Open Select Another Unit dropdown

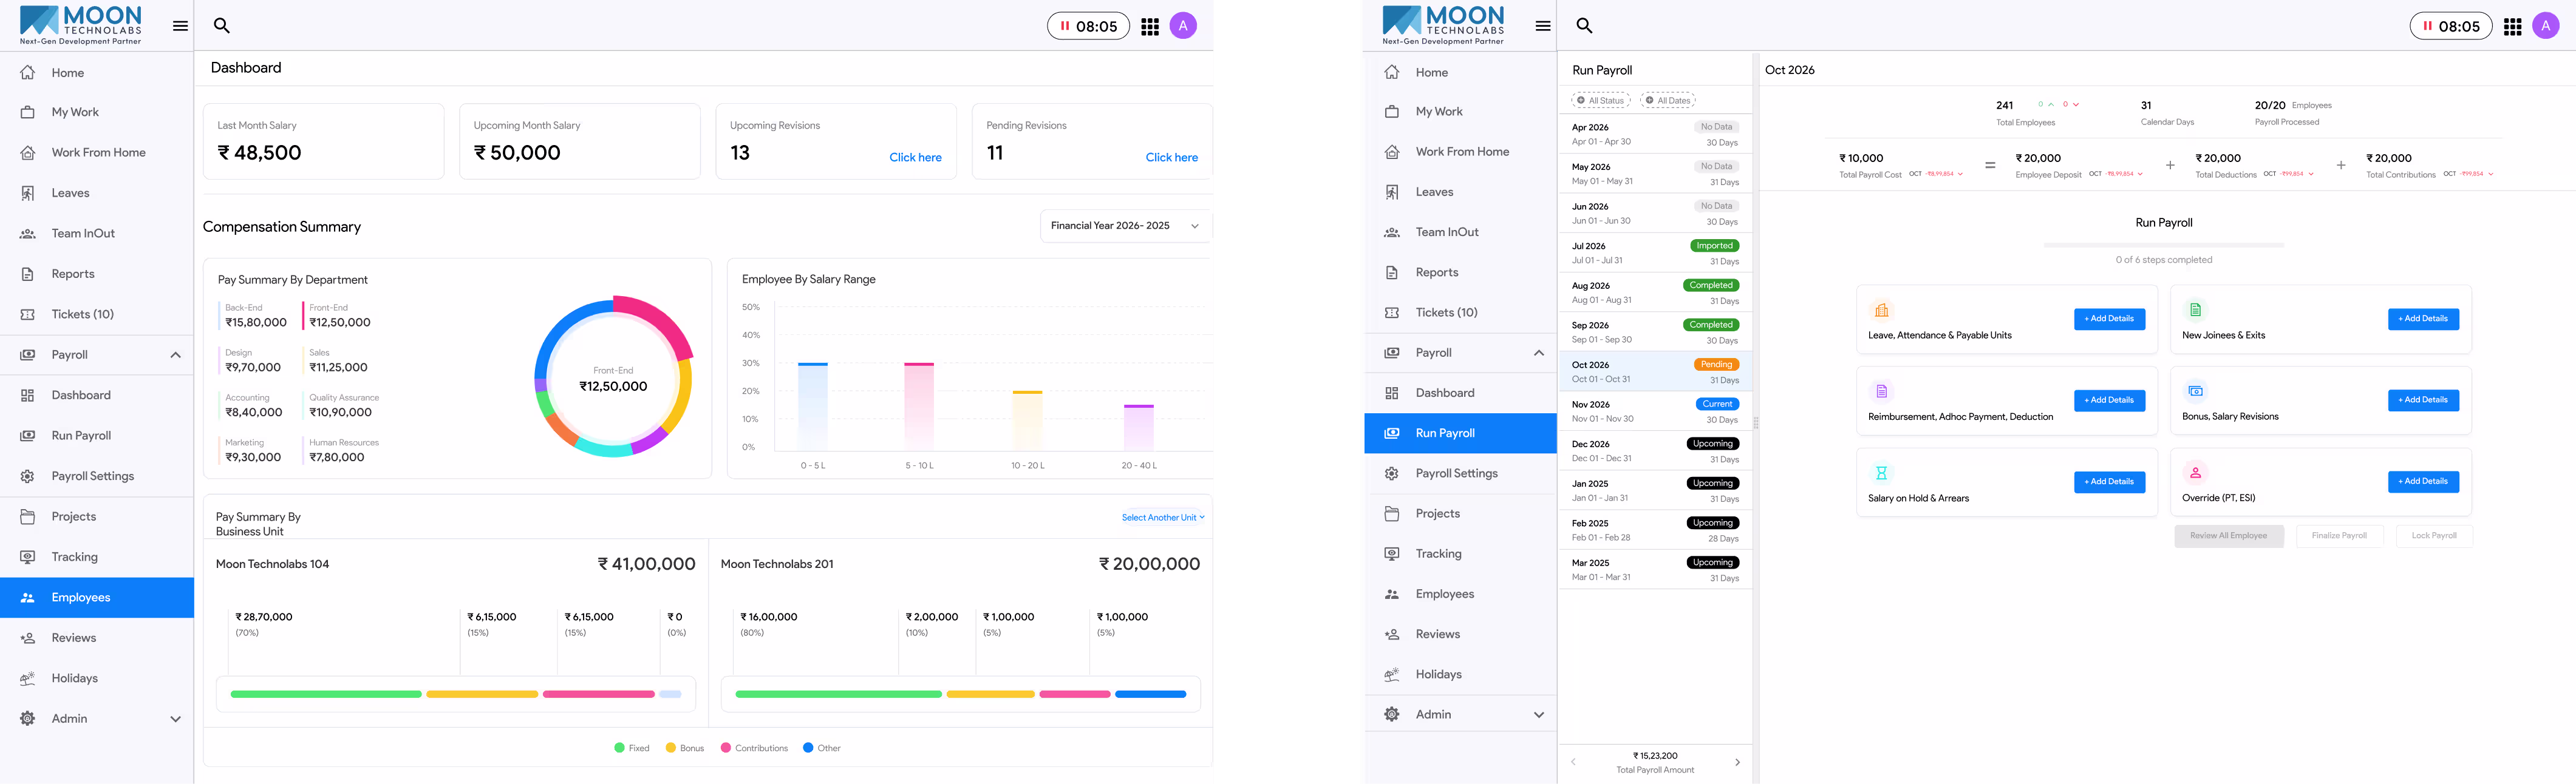point(1163,518)
